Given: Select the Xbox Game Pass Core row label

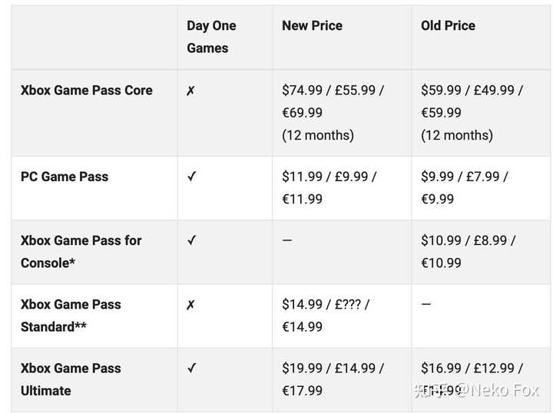Looking at the screenshot, I should point(87,90).
